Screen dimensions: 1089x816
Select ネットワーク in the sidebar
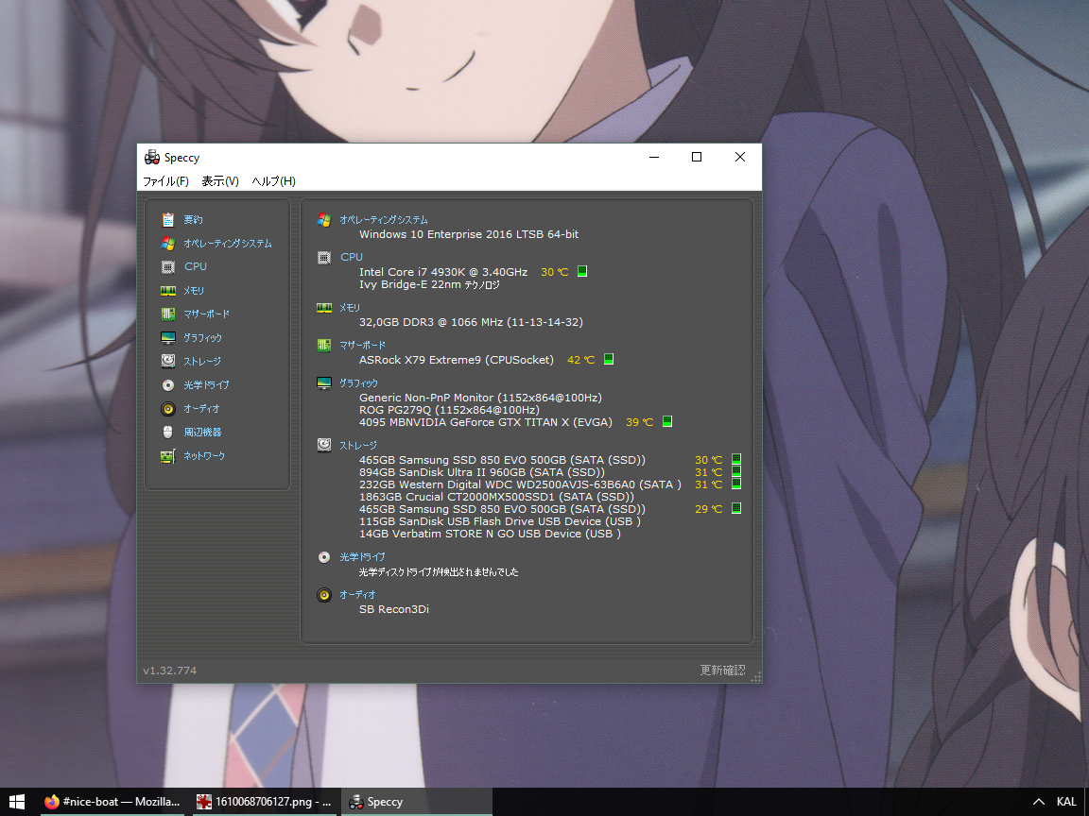pyautogui.click(x=204, y=456)
